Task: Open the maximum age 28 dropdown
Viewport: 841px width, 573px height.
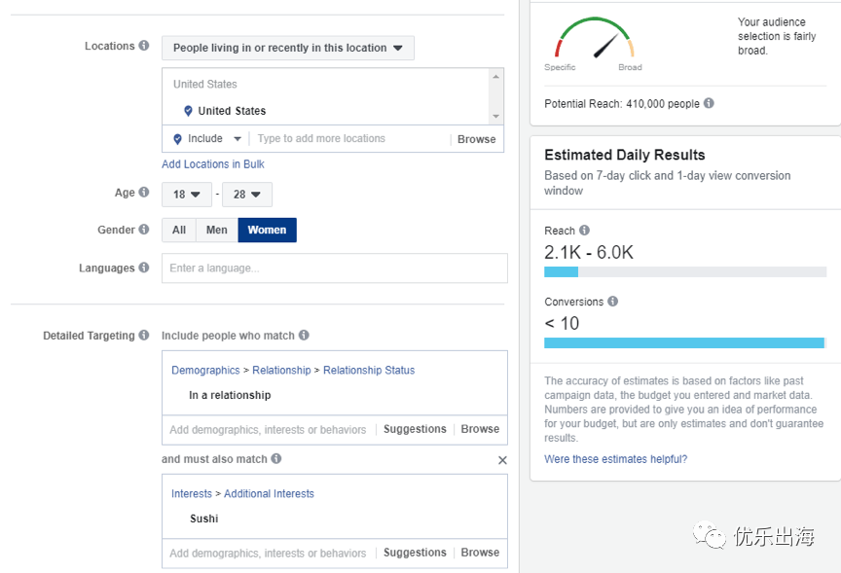Action: point(246,195)
